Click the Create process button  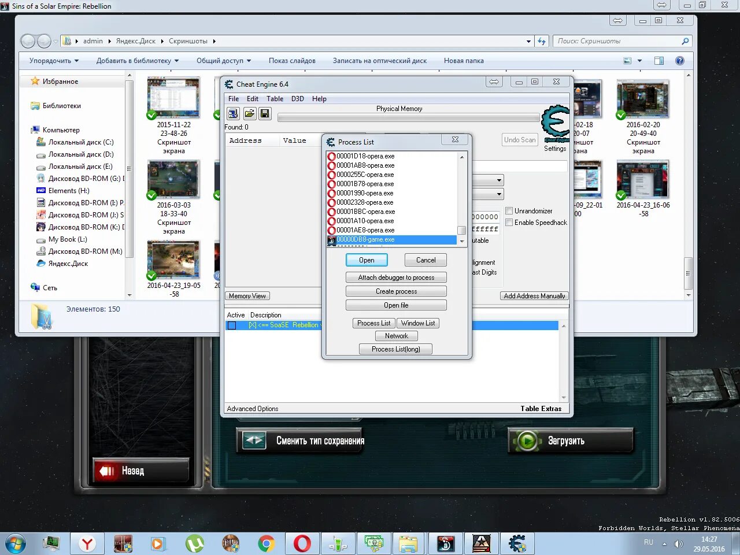(x=396, y=291)
